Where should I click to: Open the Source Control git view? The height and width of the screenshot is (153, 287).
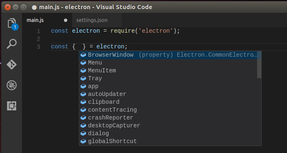coord(12,65)
